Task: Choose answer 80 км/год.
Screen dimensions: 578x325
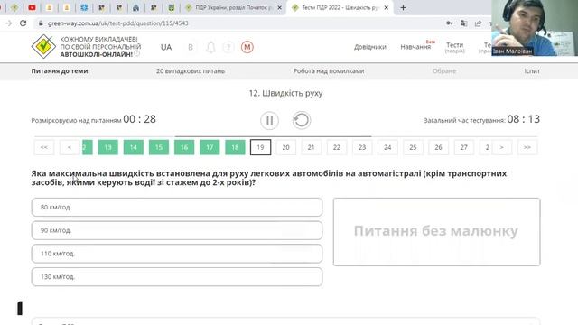Action: click(x=177, y=207)
